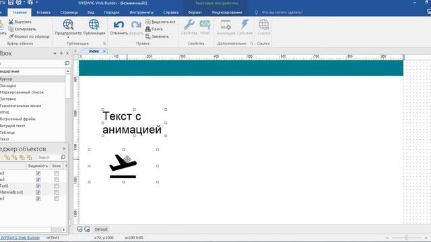The height and width of the screenshot is (242, 431).
Task: Open the Справка ribbon tab
Action: (170, 12)
